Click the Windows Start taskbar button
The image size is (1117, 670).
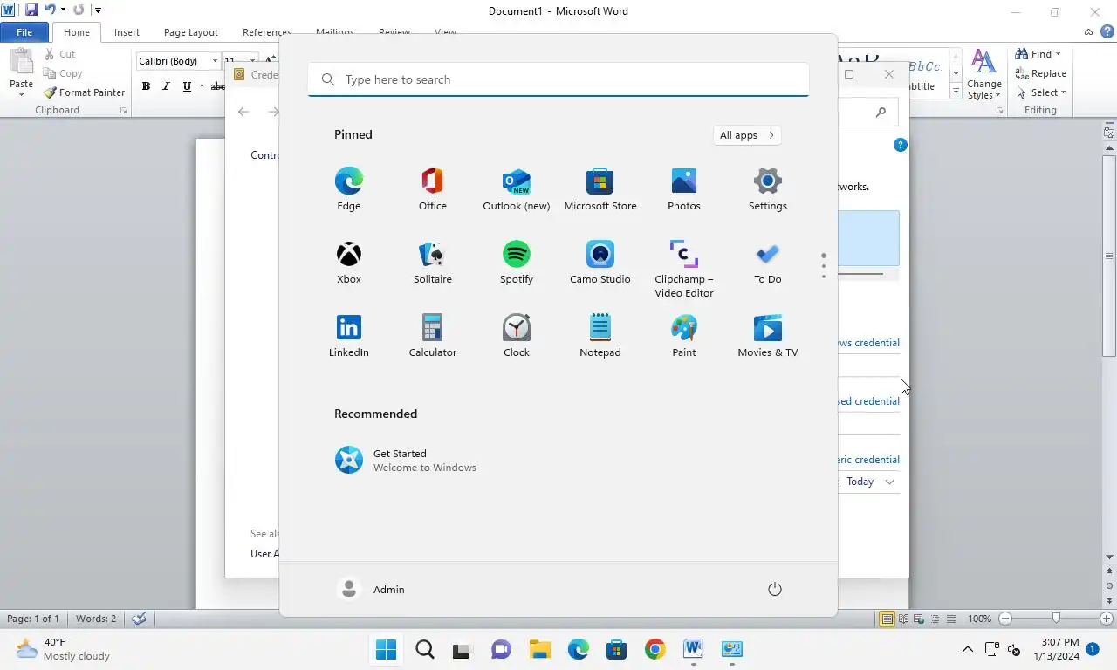coord(386,649)
